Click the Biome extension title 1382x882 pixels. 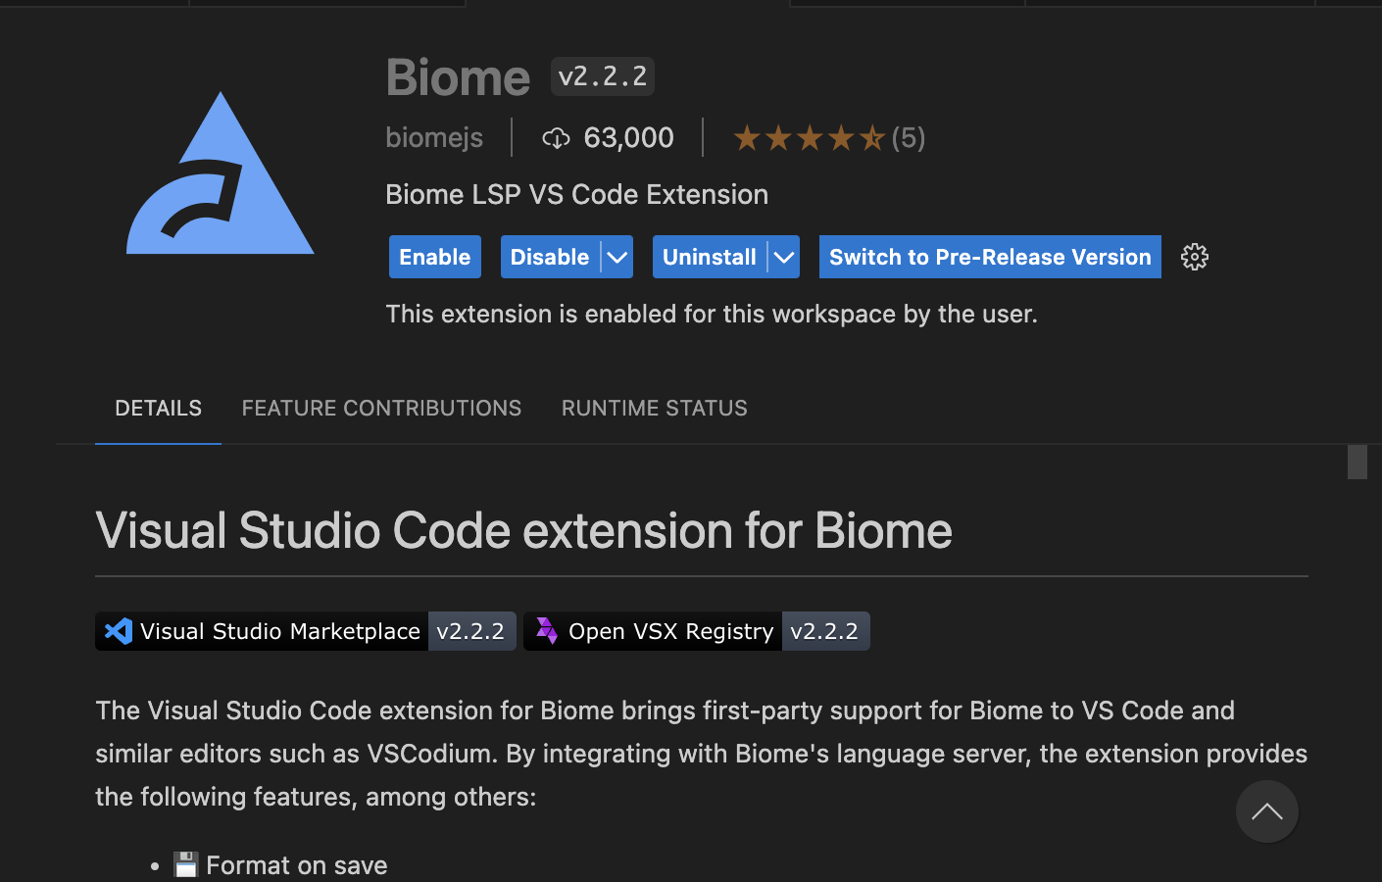point(458,77)
